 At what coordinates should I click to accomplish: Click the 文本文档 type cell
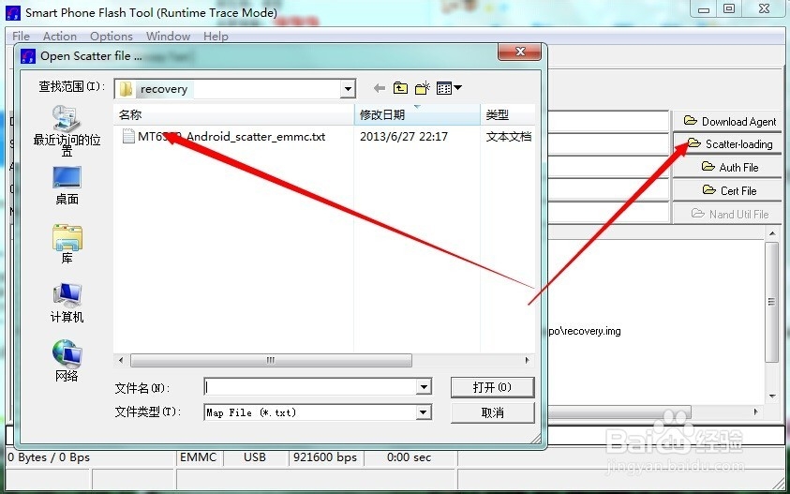tap(508, 137)
